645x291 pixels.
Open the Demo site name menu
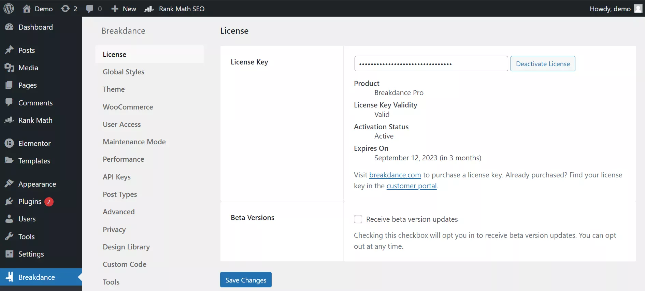pyautogui.click(x=38, y=9)
